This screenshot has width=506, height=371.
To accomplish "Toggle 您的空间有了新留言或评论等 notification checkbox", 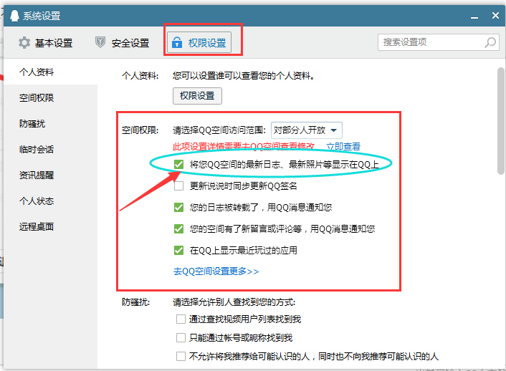I will (x=178, y=228).
